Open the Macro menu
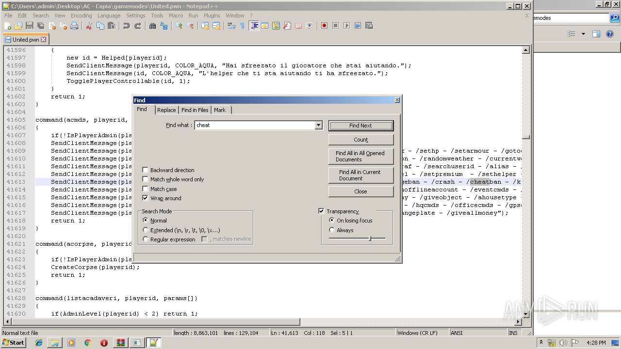 [176, 16]
